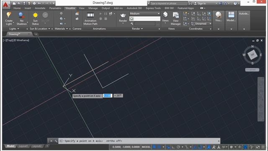This screenshot has width=268, height=151.
Task: Click the new drawing tab plus button
Action: point(36,34)
